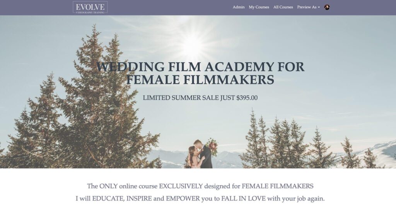This screenshot has height=217, width=396.
Task: Go to My Courses
Action: click(x=259, y=7)
